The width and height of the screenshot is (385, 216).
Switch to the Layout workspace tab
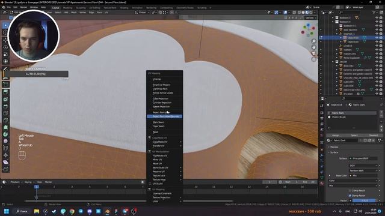(x=55, y=8)
